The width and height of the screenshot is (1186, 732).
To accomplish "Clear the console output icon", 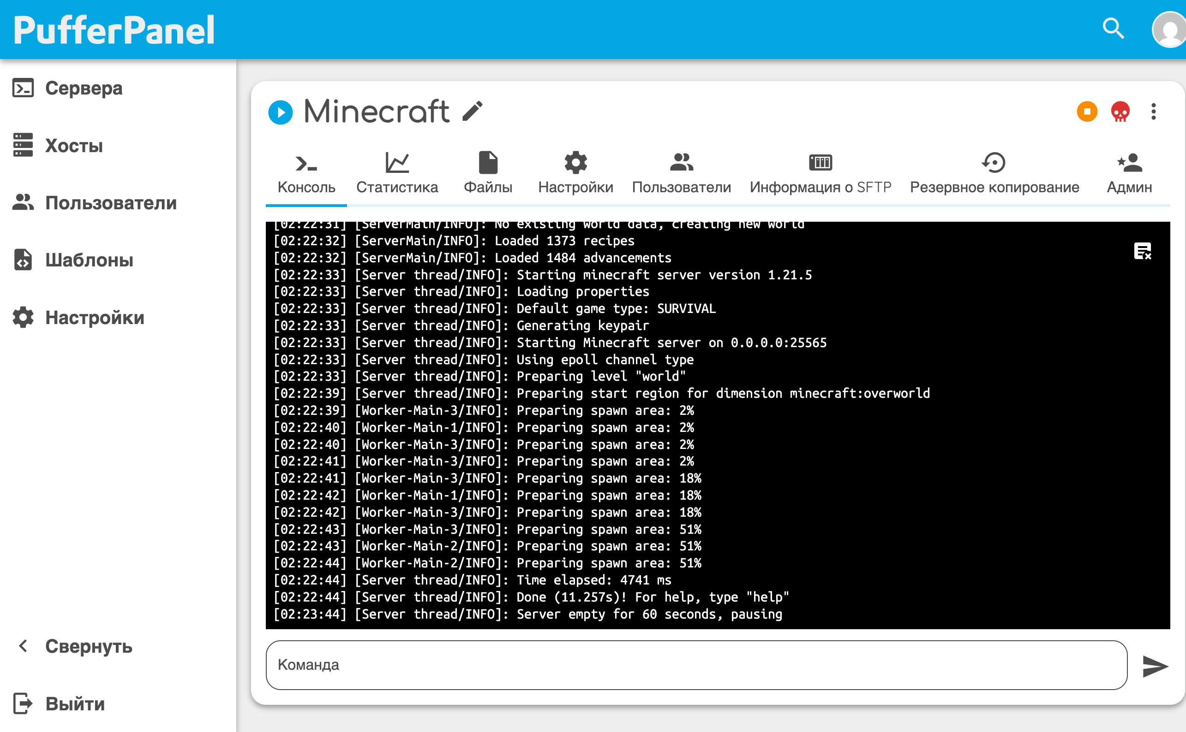I will pos(1142,251).
